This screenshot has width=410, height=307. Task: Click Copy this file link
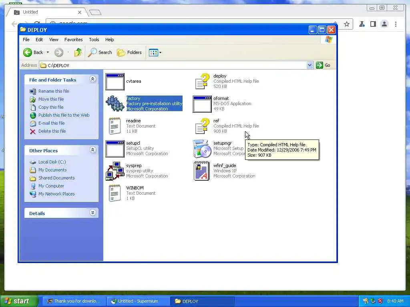pos(51,107)
